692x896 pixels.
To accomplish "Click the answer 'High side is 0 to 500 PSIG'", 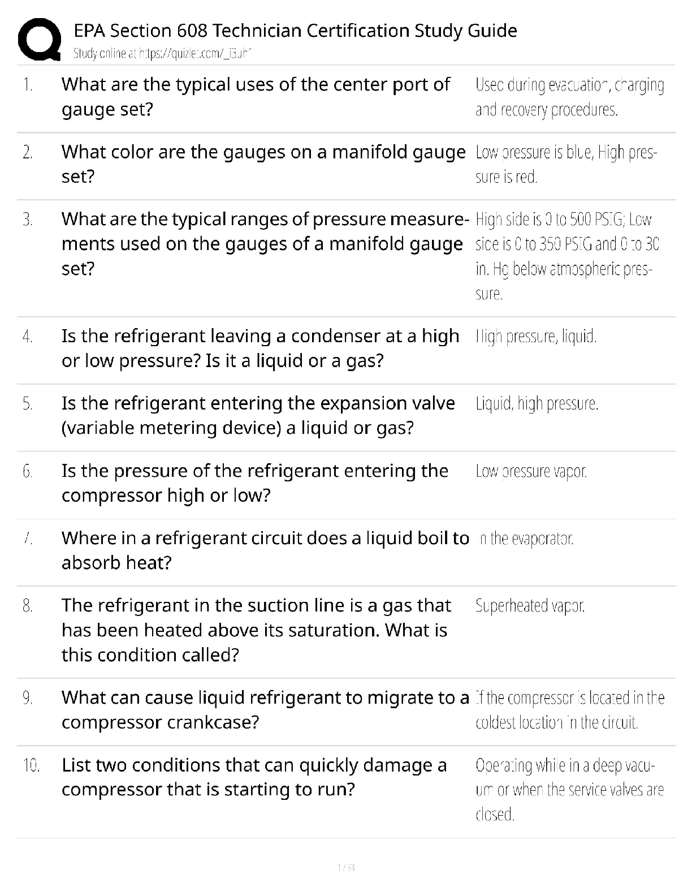I will (567, 256).
